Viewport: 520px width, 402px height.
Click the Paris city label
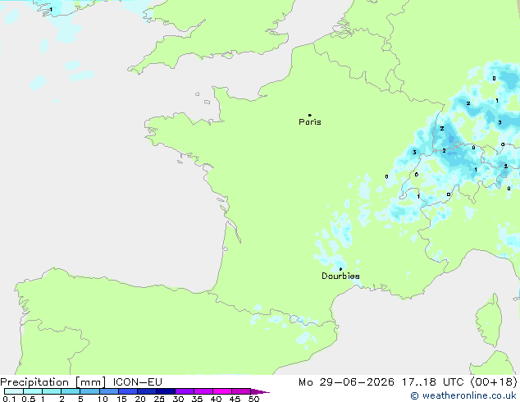coord(310,122)
